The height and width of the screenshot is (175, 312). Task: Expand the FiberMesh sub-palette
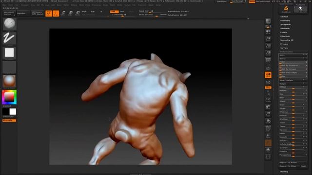(x=285, y=36)
